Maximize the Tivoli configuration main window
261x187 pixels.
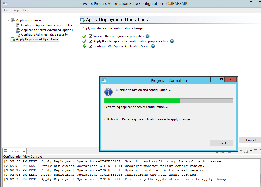[251, 3]
